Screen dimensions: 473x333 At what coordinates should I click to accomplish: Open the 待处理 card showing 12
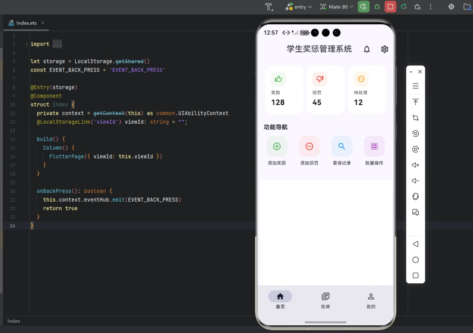tap(367, 89)
